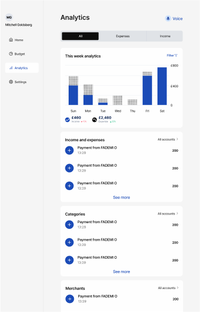
Task: Click the £2,460 expense total
Action: [x=105, y=118]
